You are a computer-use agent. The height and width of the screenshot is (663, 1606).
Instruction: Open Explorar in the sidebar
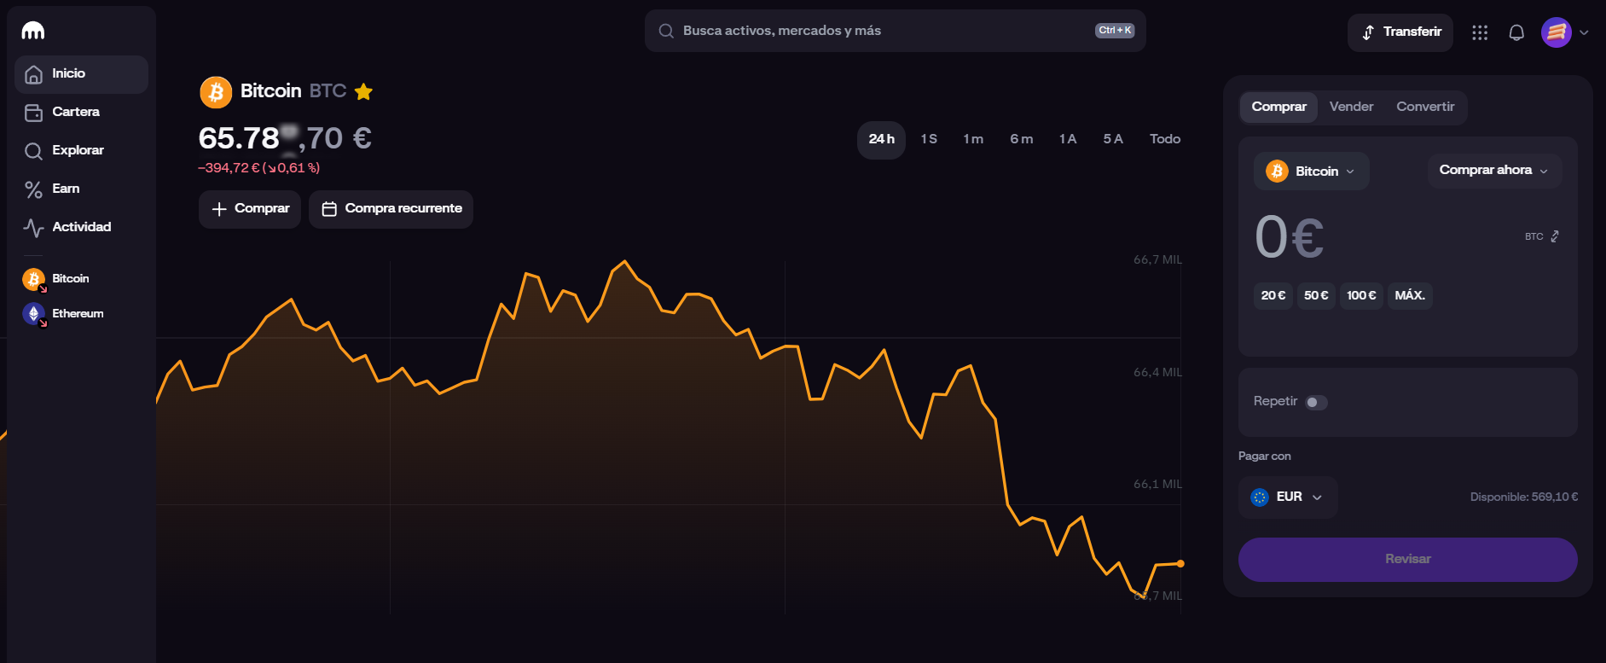click(81, 150)
